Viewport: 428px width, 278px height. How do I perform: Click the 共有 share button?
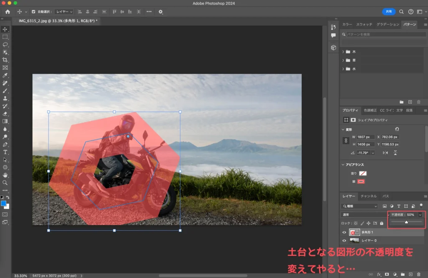(389, 12)
